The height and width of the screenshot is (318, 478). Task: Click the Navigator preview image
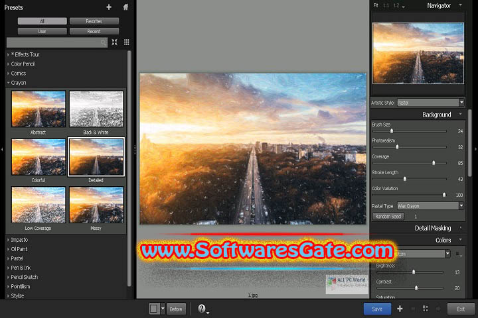click(418, 53)
